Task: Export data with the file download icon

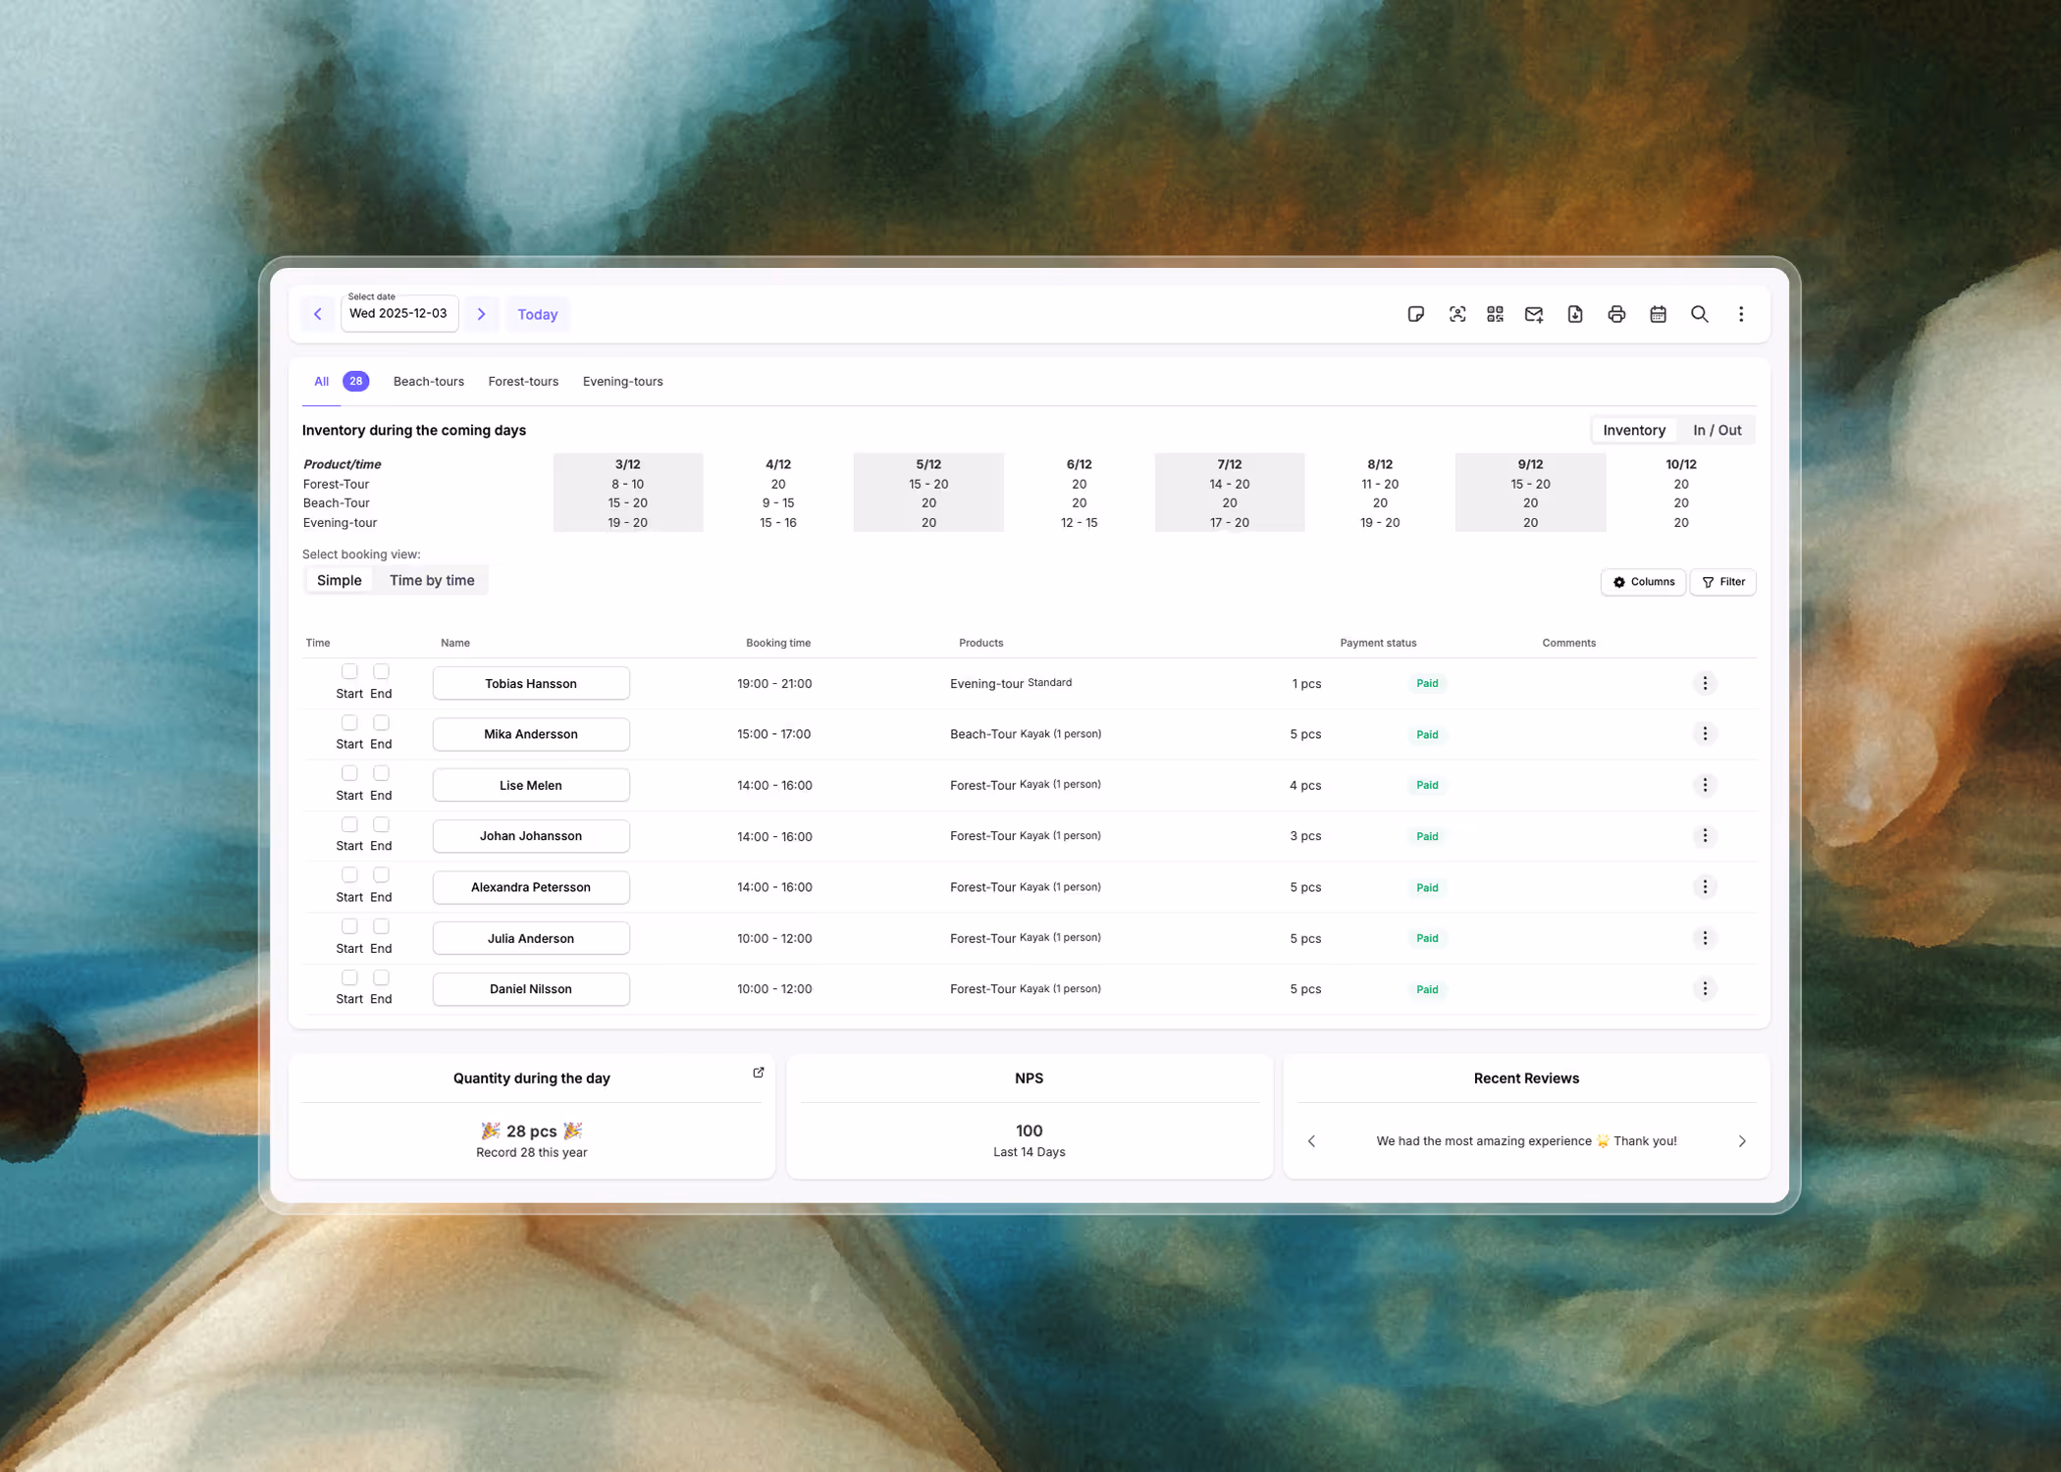Action: tap(1574, 314)
